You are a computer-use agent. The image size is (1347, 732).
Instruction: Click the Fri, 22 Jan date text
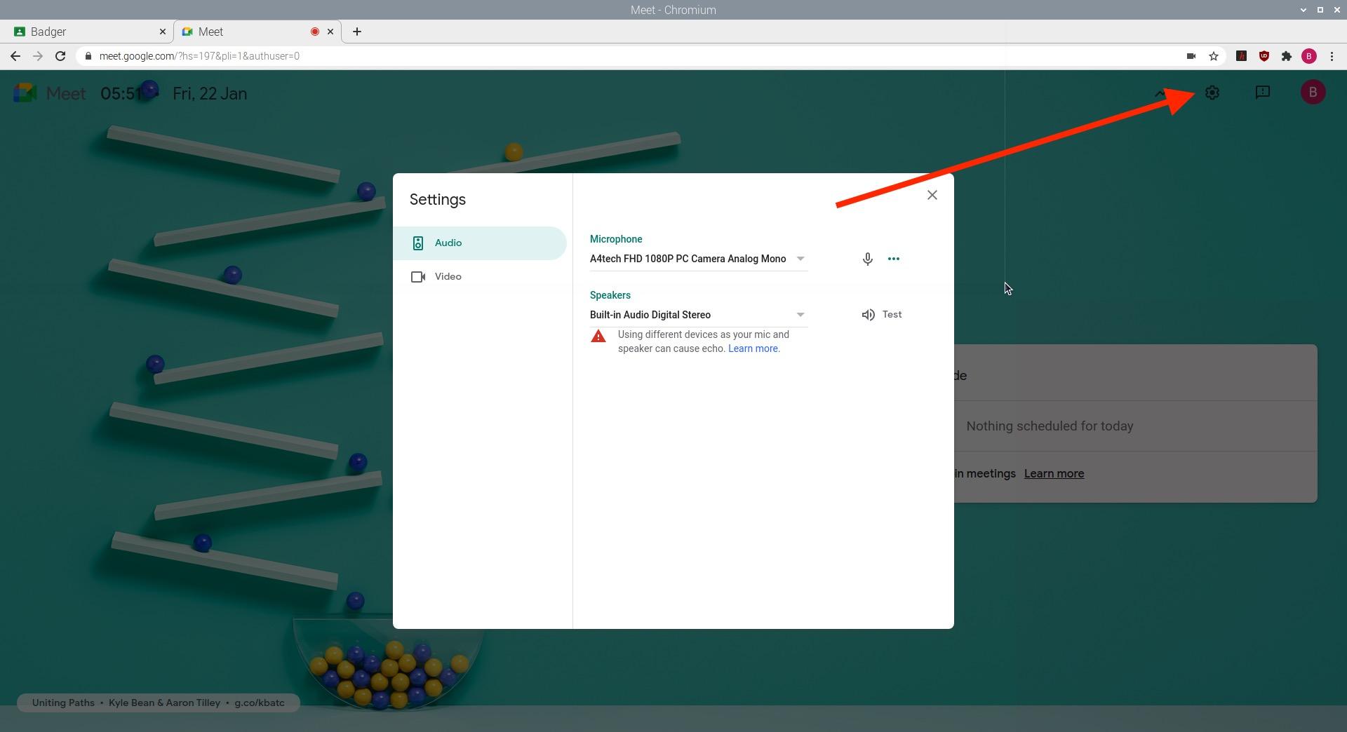point(210,94)
